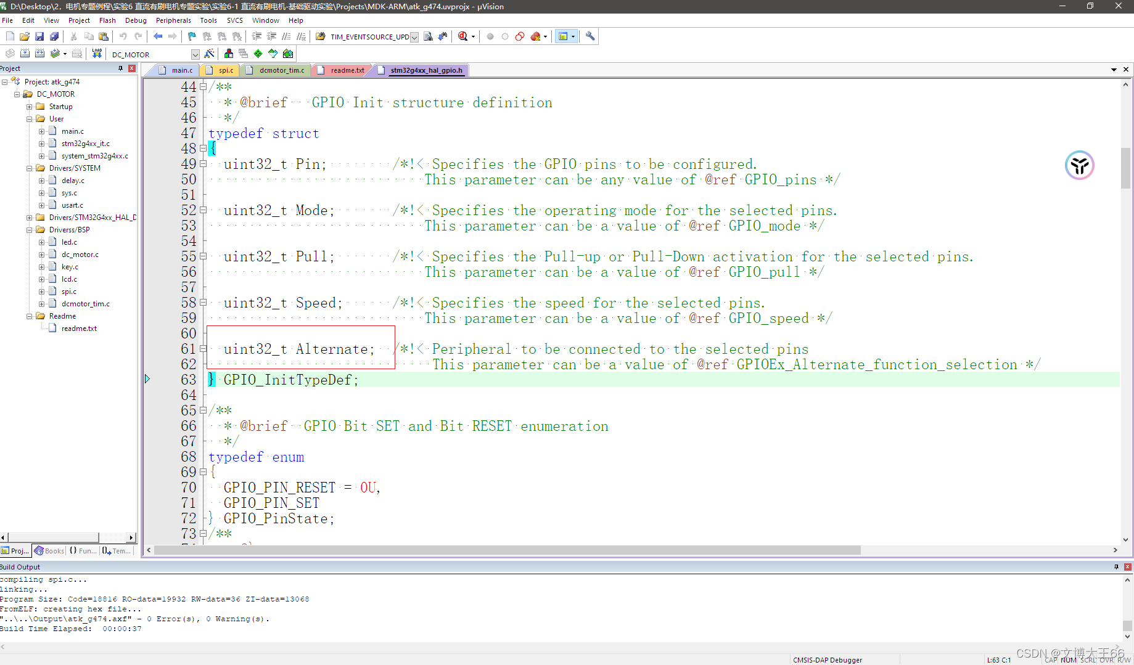Open Options for Target magic wand icon
This screenshot has width=1134, height=665.
click(209, 54)
